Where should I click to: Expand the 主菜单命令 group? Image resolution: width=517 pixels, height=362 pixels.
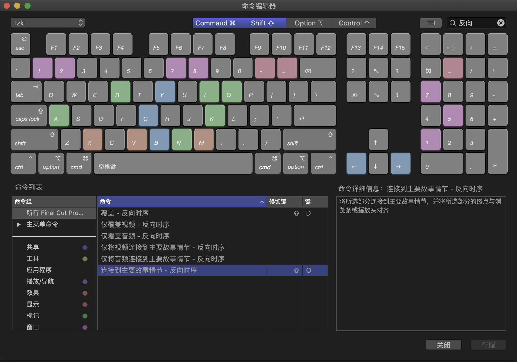(18, 225)
